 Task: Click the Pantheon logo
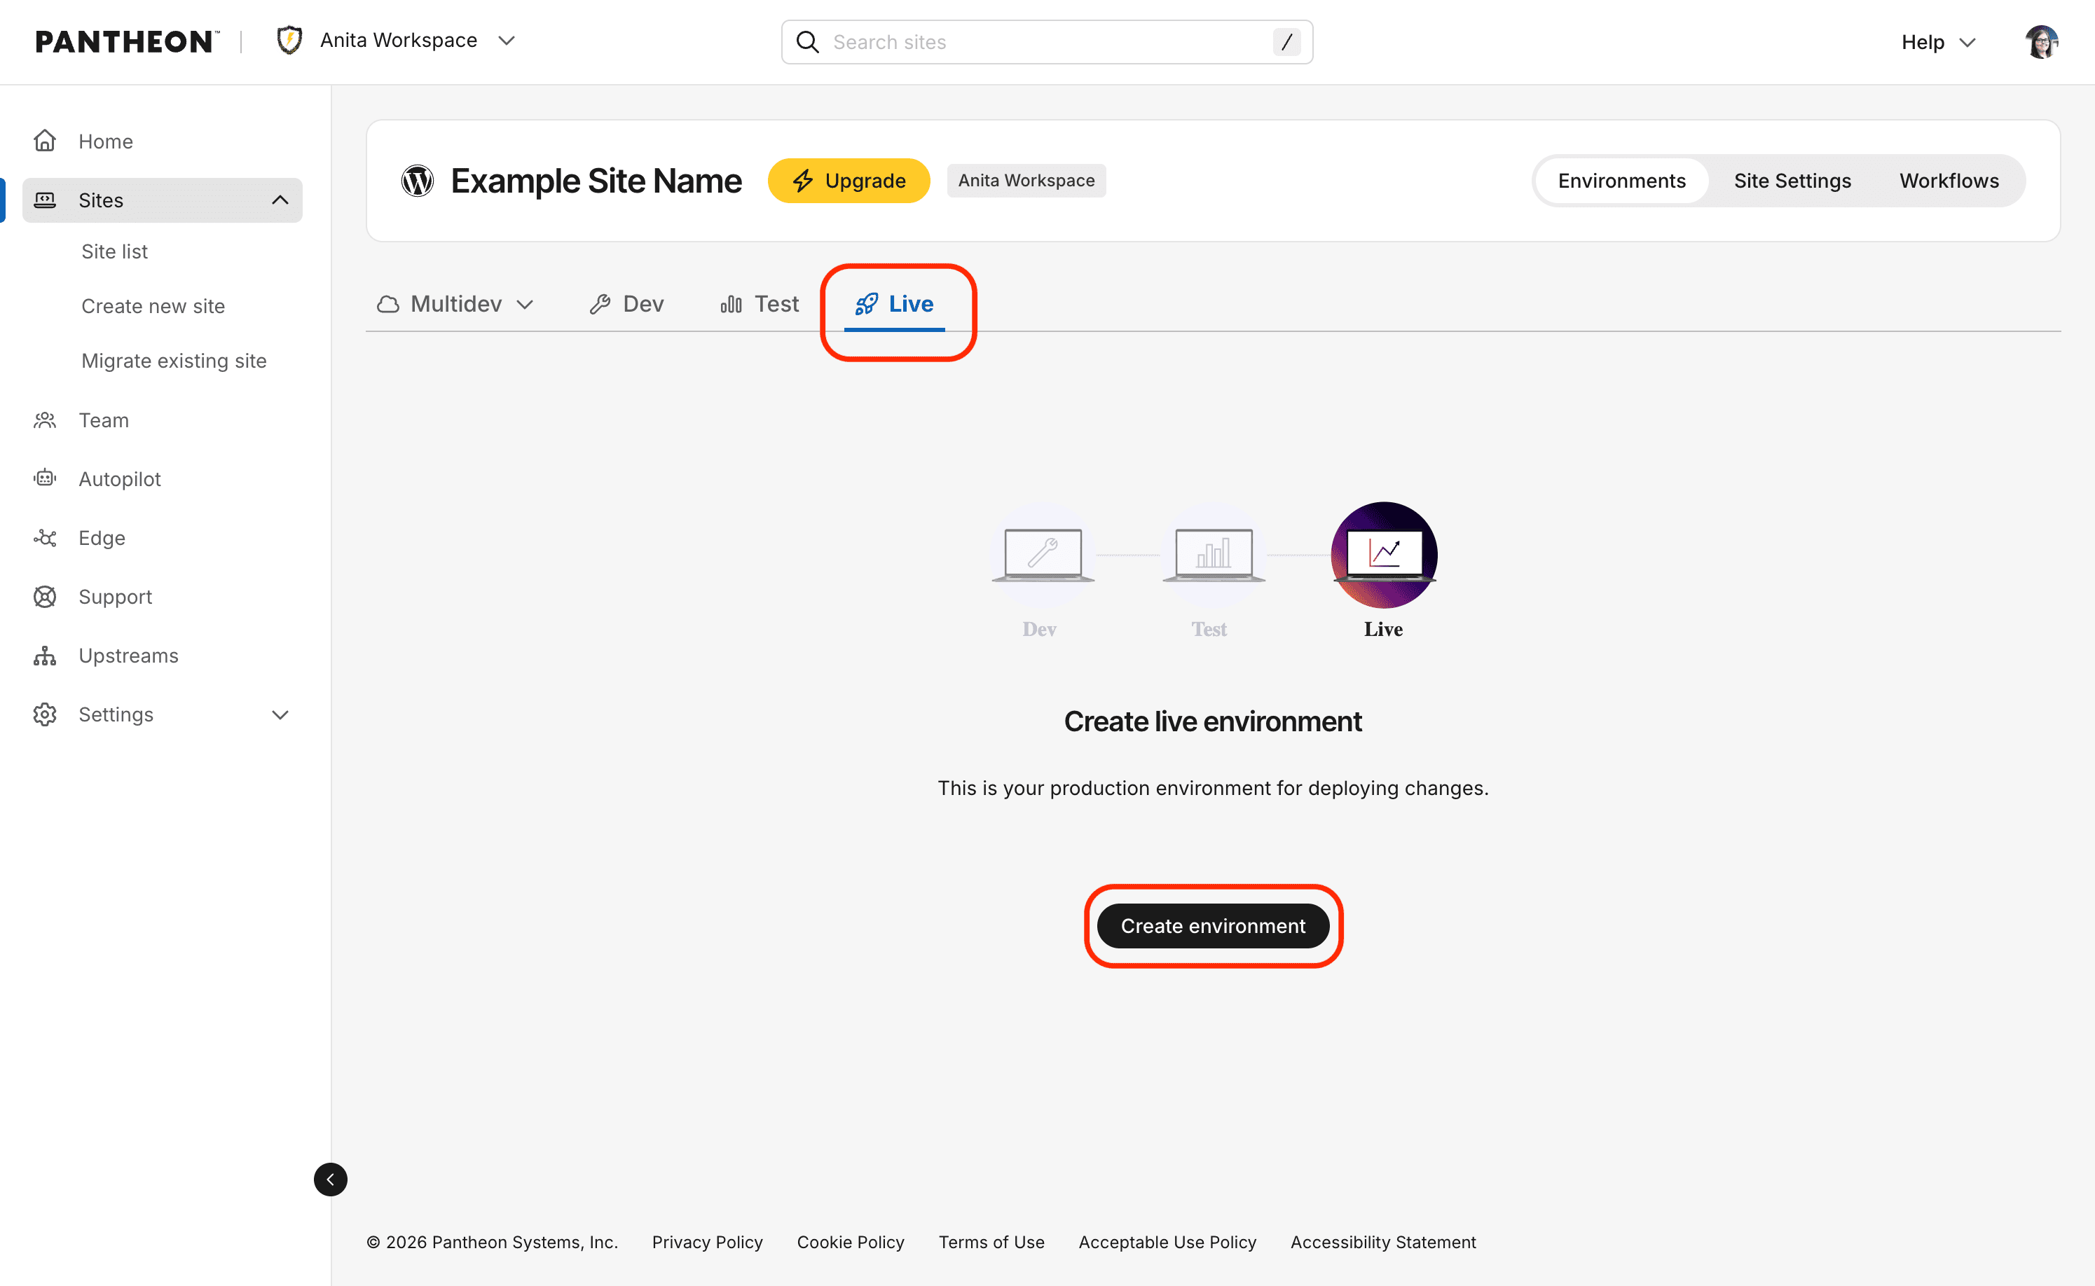(127, 42)
